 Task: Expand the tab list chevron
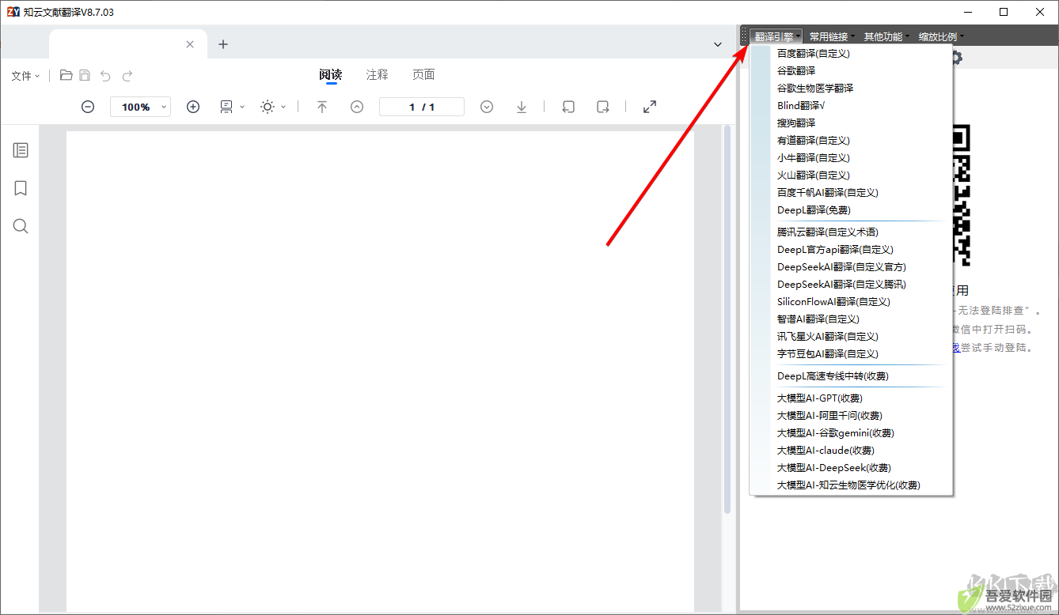(718, 45)
